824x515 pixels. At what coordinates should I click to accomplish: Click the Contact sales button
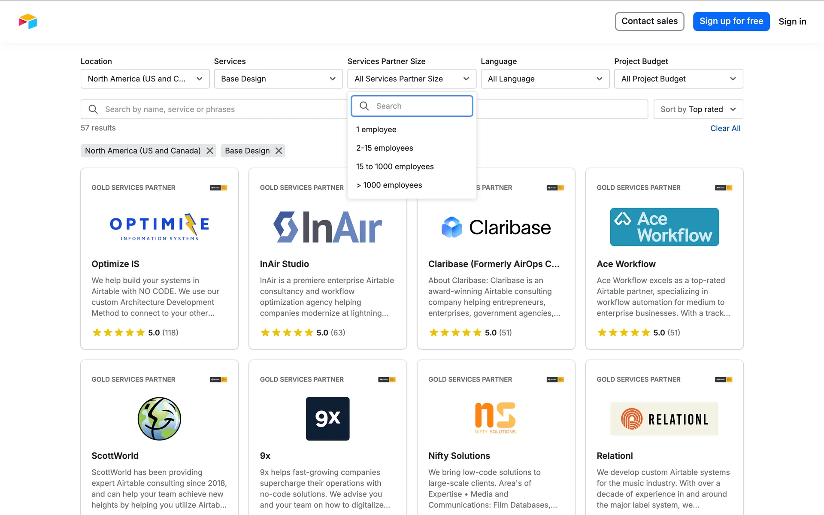[x=649, y=21]
